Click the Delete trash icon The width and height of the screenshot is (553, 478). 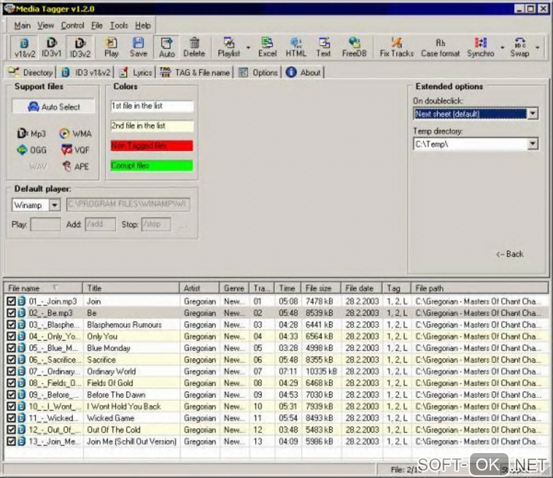pyautogui.click(x=194, y=47)
